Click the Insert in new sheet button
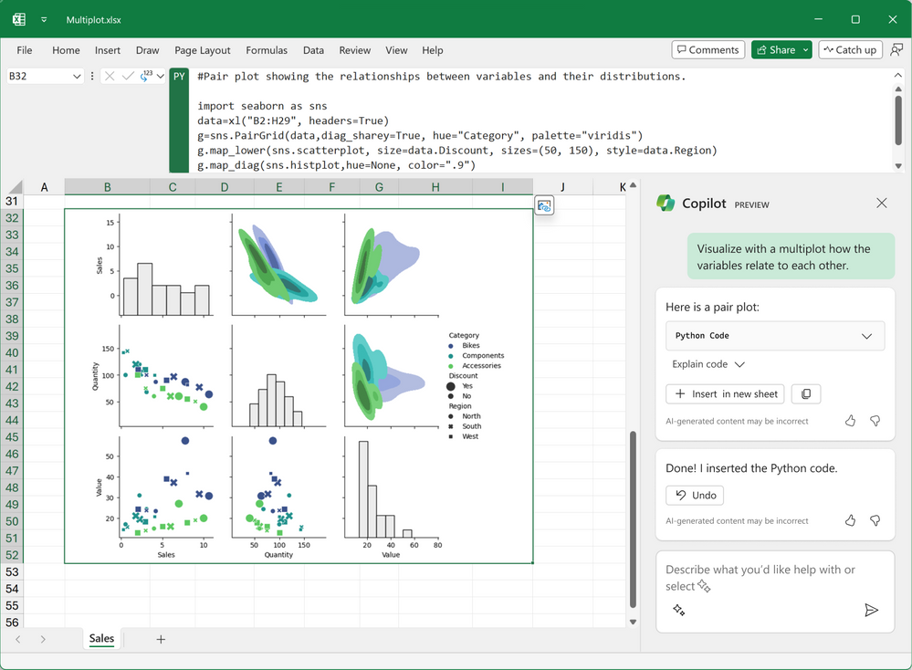The height and width of the screenshot is (670, 912). pos(725,393)
